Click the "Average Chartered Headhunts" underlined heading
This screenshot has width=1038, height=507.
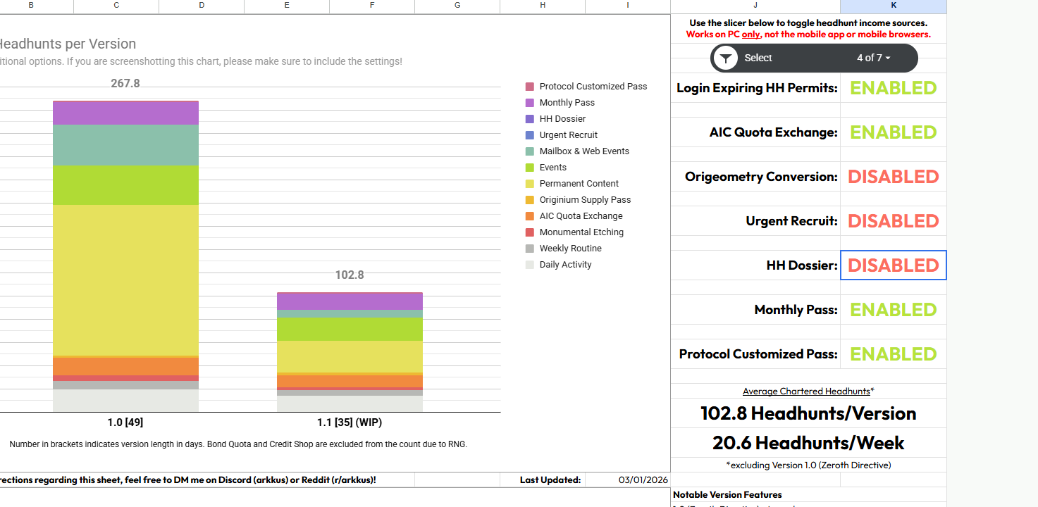point(806,391)
